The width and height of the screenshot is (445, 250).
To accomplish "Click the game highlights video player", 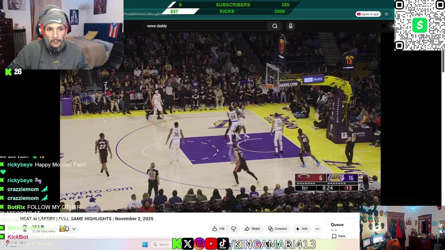I will tap(220, 122).
